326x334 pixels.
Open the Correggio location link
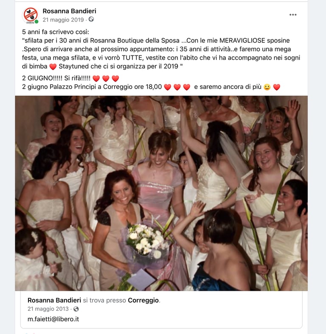143,301
